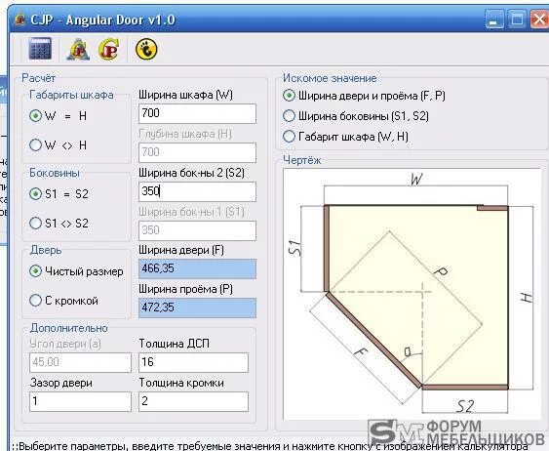Click the yellow paw print icon
The image size is (549, 451).
(146, 49)
